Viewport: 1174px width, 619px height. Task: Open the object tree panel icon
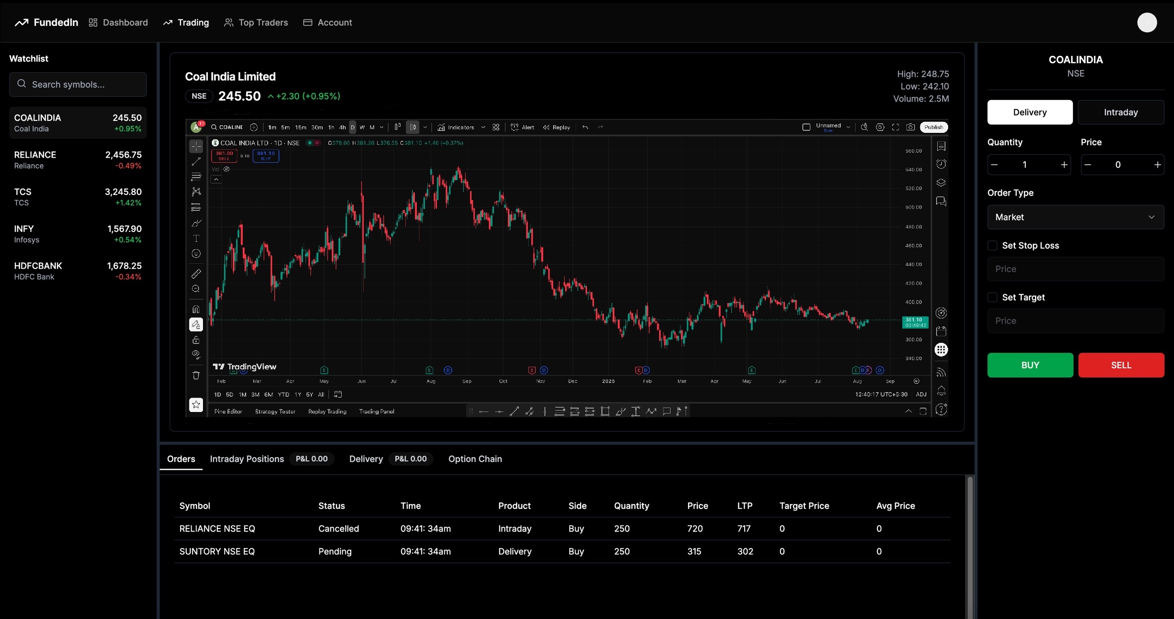pos(942,182)
